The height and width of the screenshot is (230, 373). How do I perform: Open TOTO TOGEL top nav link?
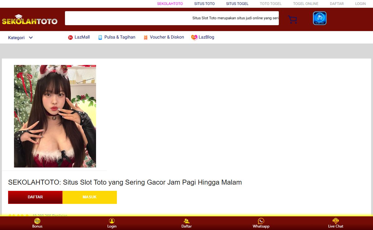[x=271, y=4]
